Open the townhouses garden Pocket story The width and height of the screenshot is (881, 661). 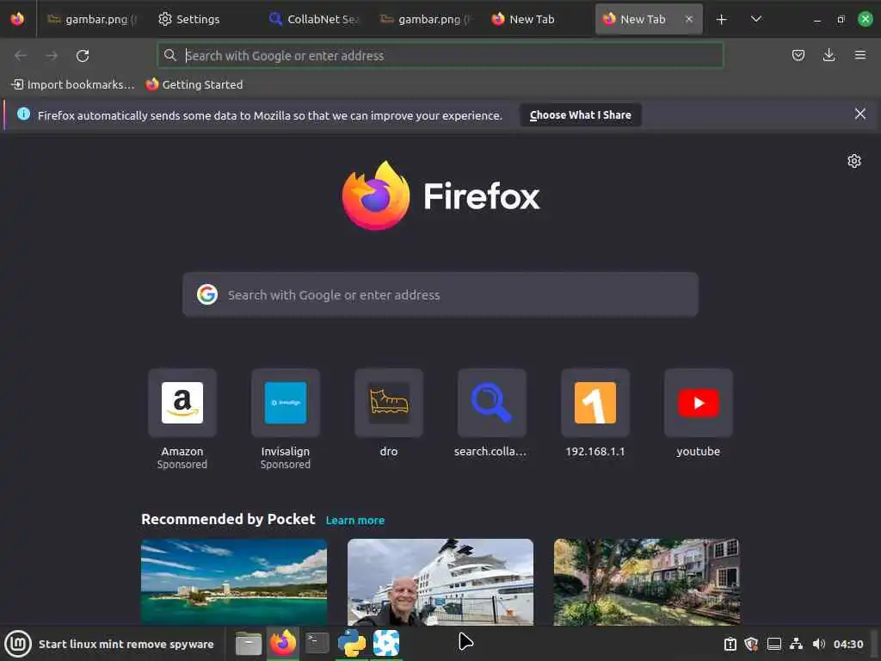click(x=647, y=582)
